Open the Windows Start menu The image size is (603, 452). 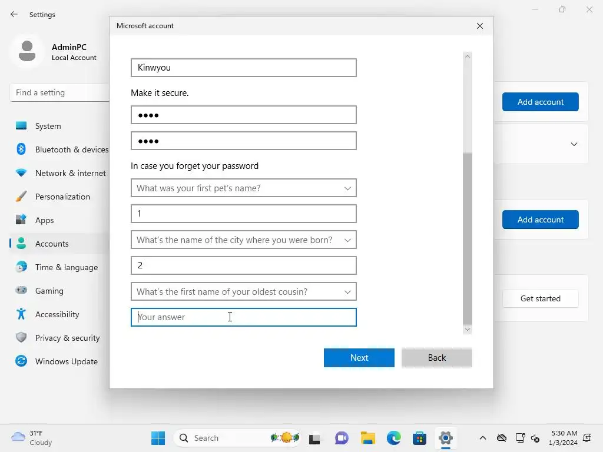coord(158,438)
